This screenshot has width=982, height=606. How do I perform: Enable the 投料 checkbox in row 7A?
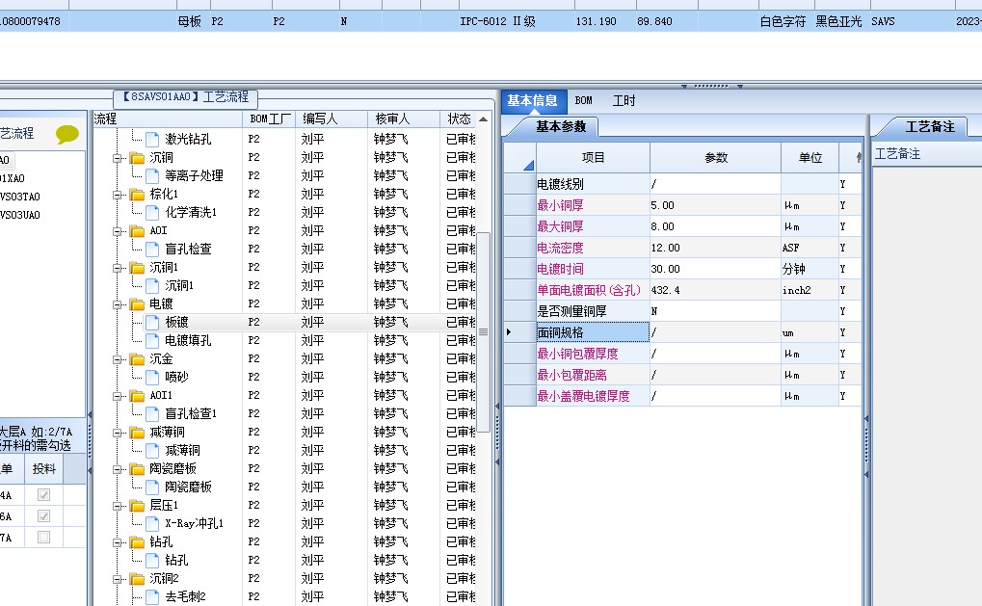43,538
